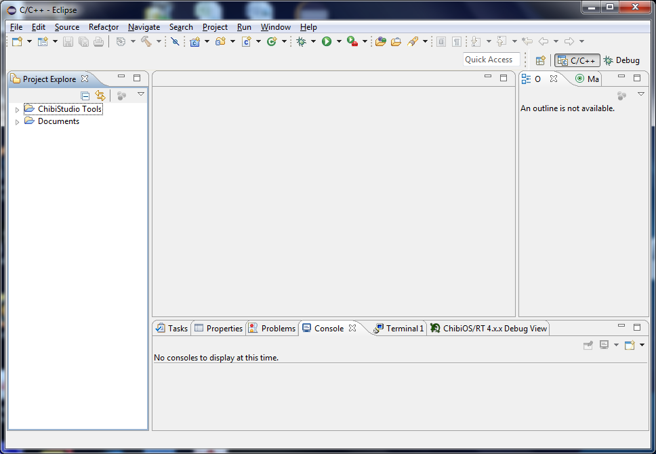The image size is (656, 454).
Task: Click the Quick Access search field
Action: [x=491, y=60]
